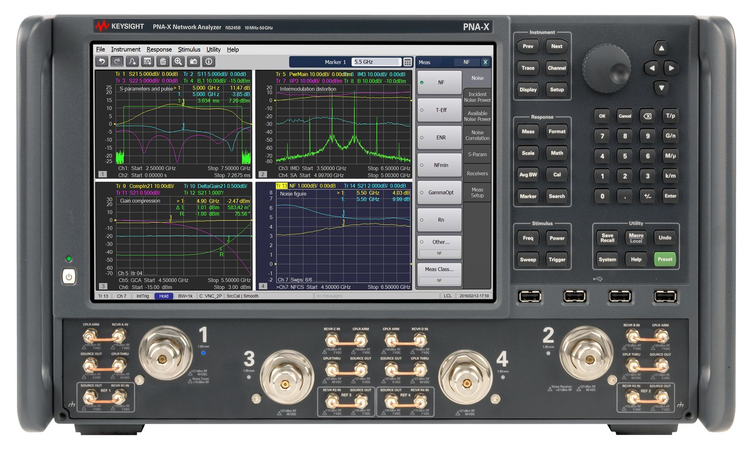749x450 pixels.
Task: Toggle the Hold indicator in the status bar
Action: tap(163, 296)
